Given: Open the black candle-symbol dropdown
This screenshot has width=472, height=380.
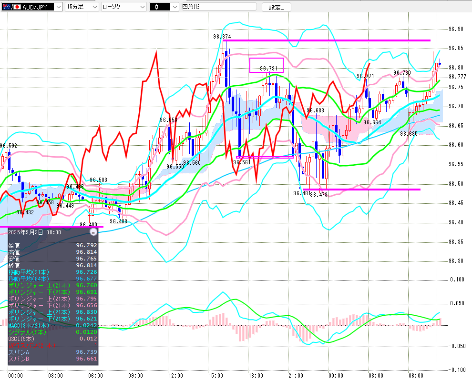Looking at the screenshot, I should coord(164,7).
